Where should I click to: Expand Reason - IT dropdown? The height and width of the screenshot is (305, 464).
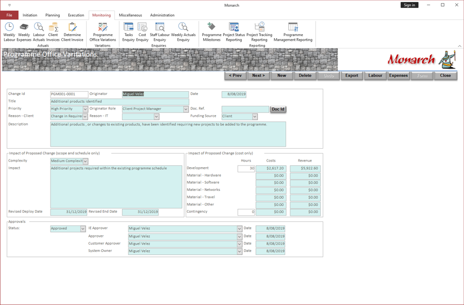coord(157,117)
